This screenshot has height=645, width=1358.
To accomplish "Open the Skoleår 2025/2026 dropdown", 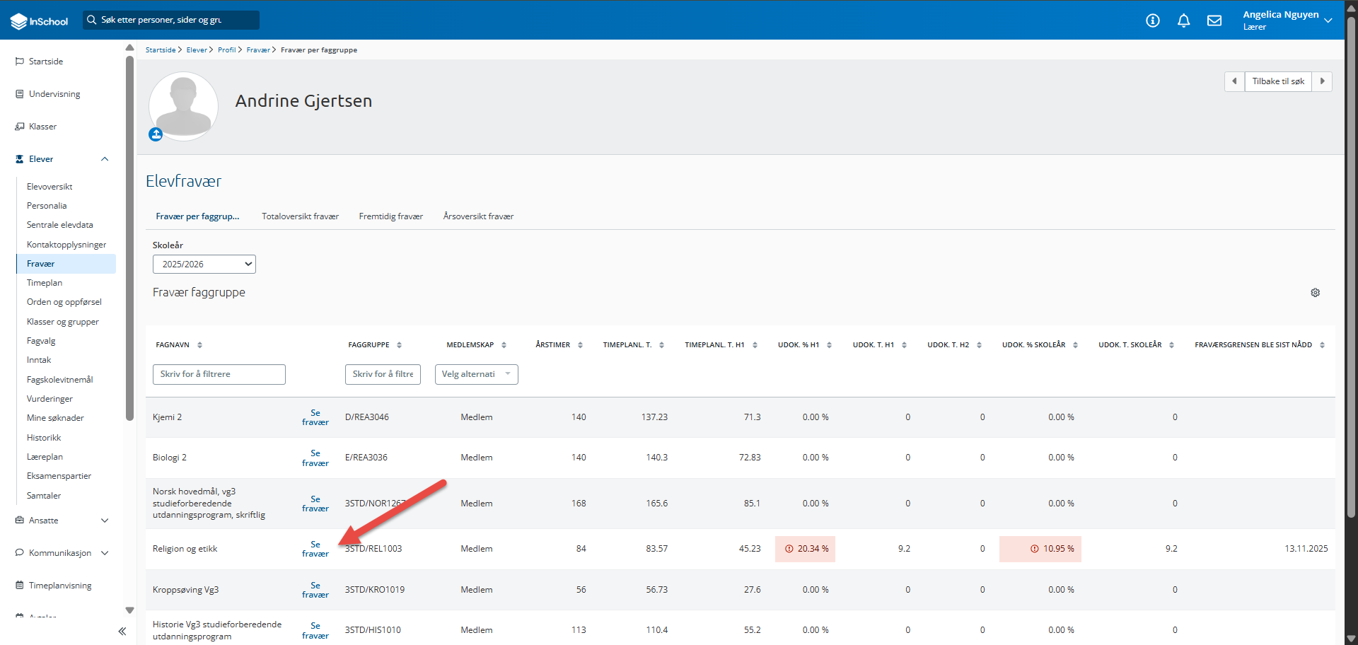I will 204,264.
